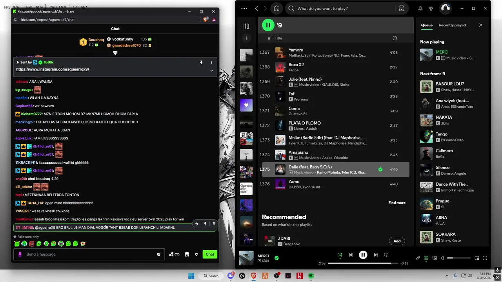The image size is (502, 282).
Task: Select the Queue tab
Action: point(427,25)
